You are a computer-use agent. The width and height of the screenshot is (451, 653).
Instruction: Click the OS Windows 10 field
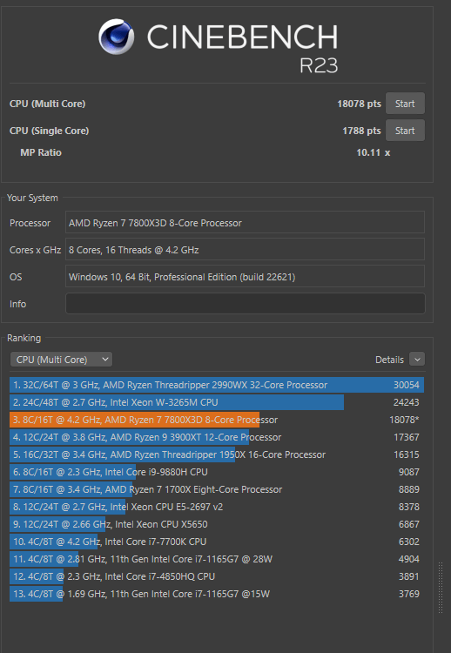point(245,277)
